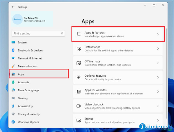
Task: Open Apps for websites page
Action: point(118,92)
